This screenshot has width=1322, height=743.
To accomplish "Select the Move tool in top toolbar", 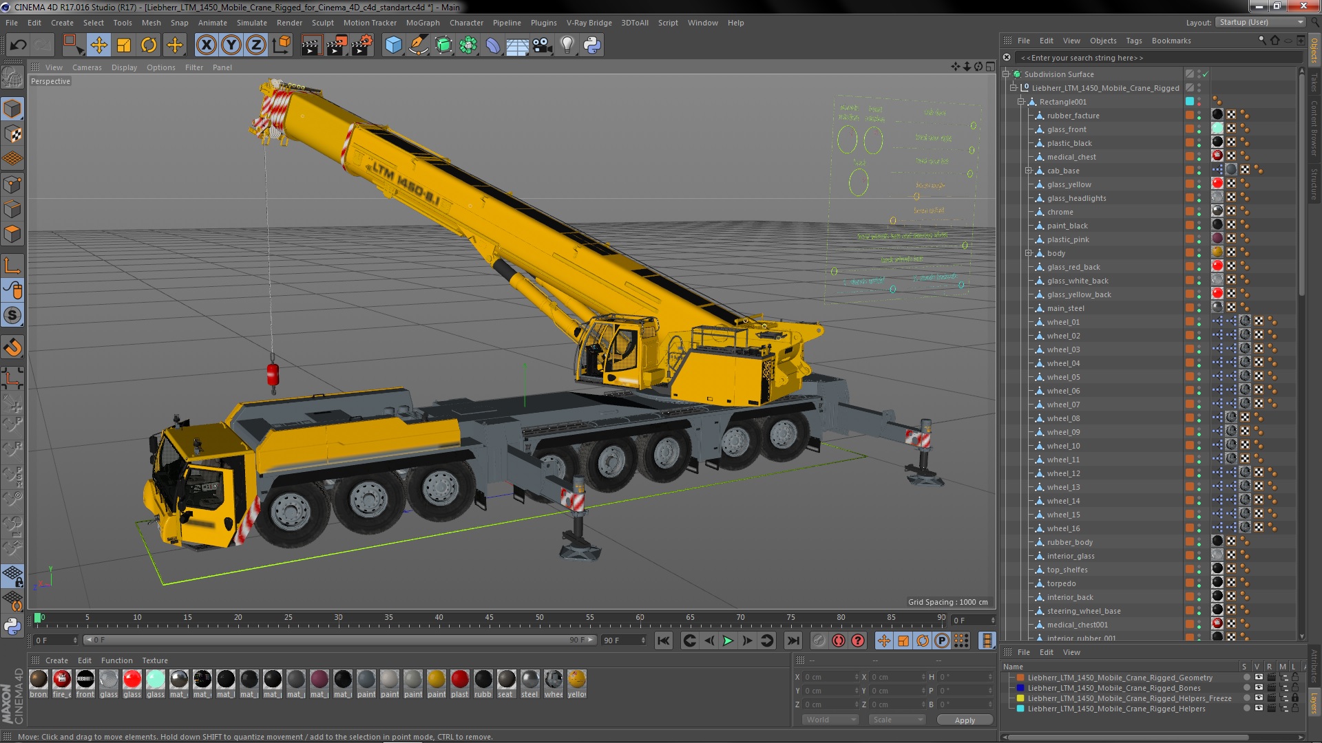I will click(x=98, y=45).
